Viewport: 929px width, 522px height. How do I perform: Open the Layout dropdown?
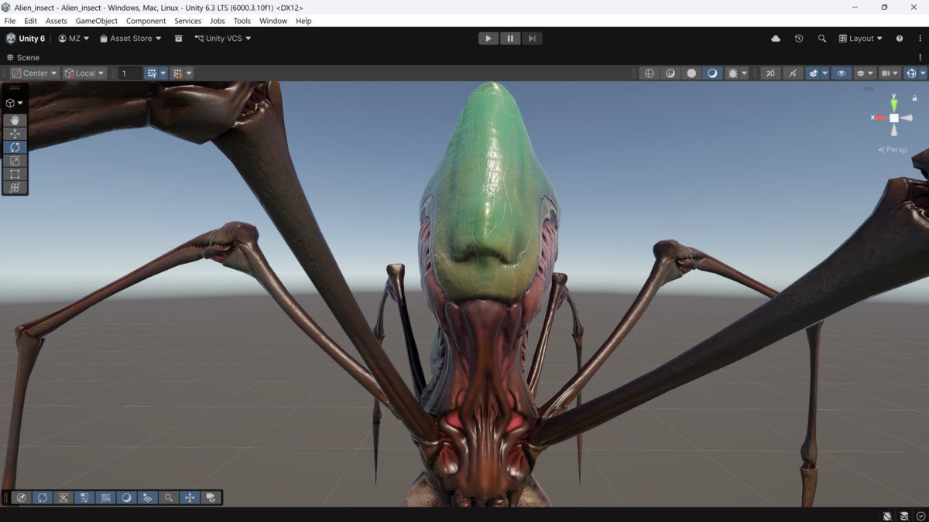pos(859,38)
